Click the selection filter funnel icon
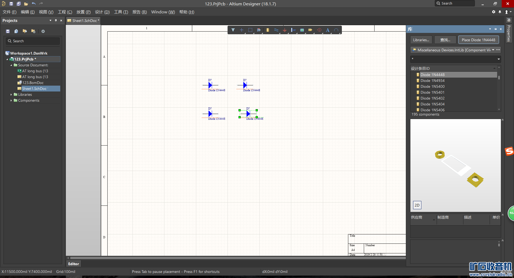The height and width of the screenshot is (278, 514). (233, 30)
